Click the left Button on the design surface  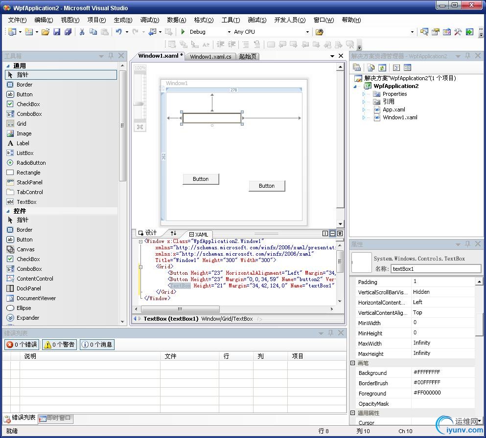(x=201, y=179)
